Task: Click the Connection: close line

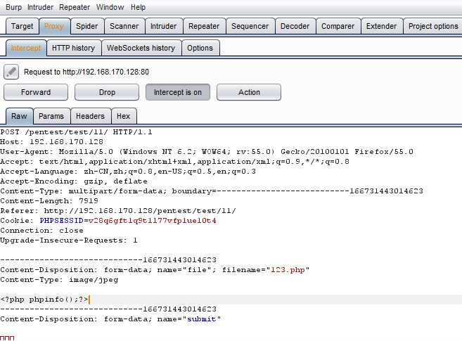Action: [x=41, y=231]
